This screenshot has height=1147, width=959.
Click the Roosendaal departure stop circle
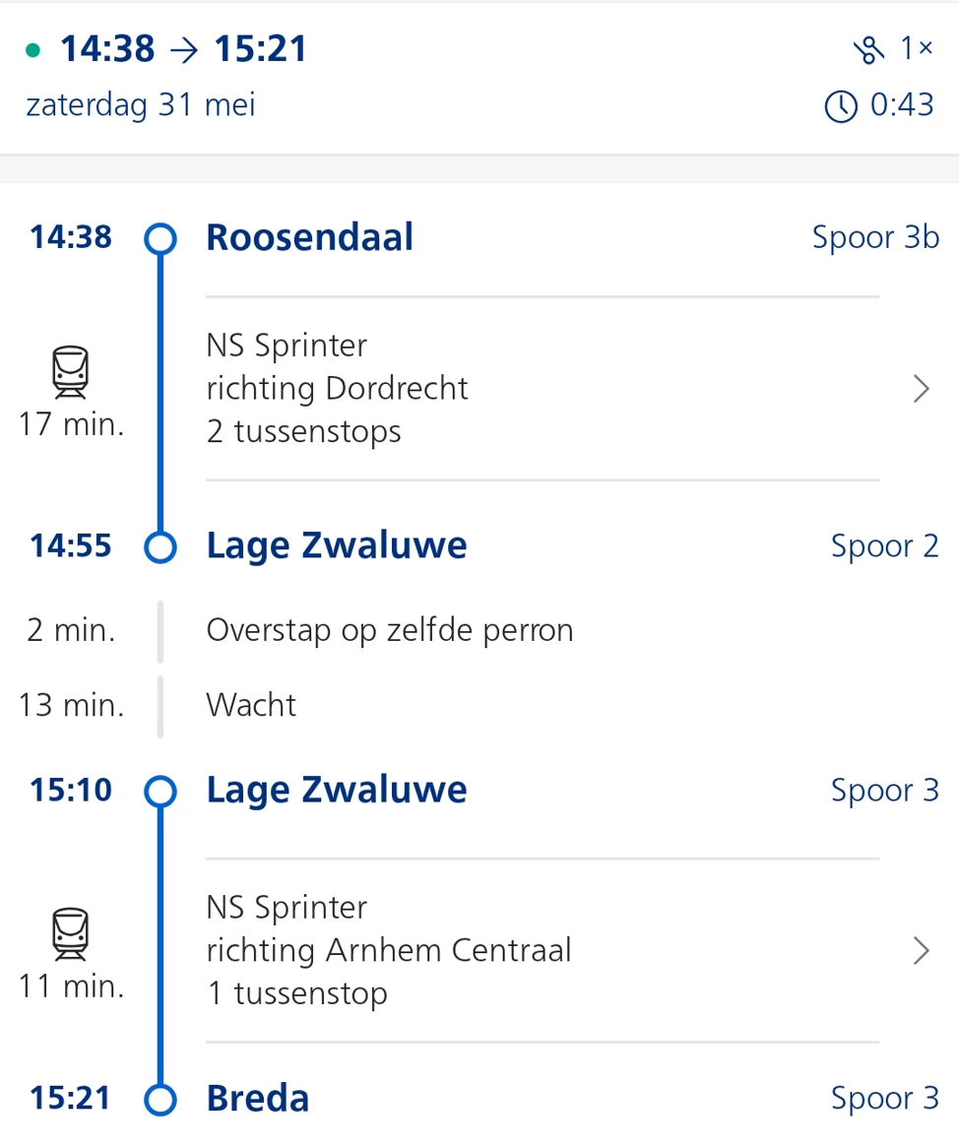pos(160,238)
